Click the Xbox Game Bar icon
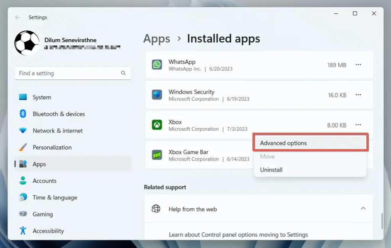The height and width of the screenshot is (248, 391). click(x=157, y=155)
